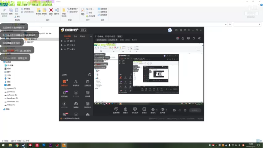This screenshot has height=148, width=263.
Task: Click the 麦克风 microphone icon
Action: point(153,110)
